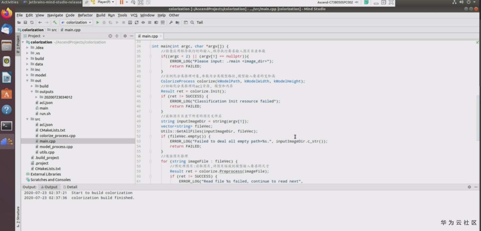Select the main.cpp editor tab
Viewport: 481px width, 231px height.
[x=150, y=36]
